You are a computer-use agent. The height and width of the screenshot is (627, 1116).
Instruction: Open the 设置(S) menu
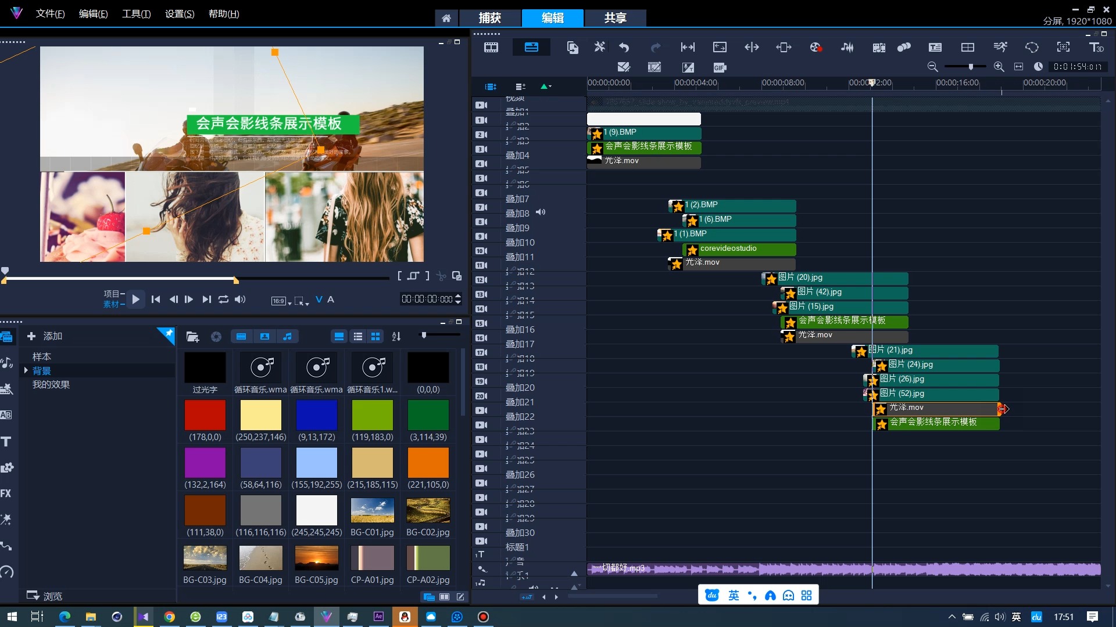coord(180,14)
